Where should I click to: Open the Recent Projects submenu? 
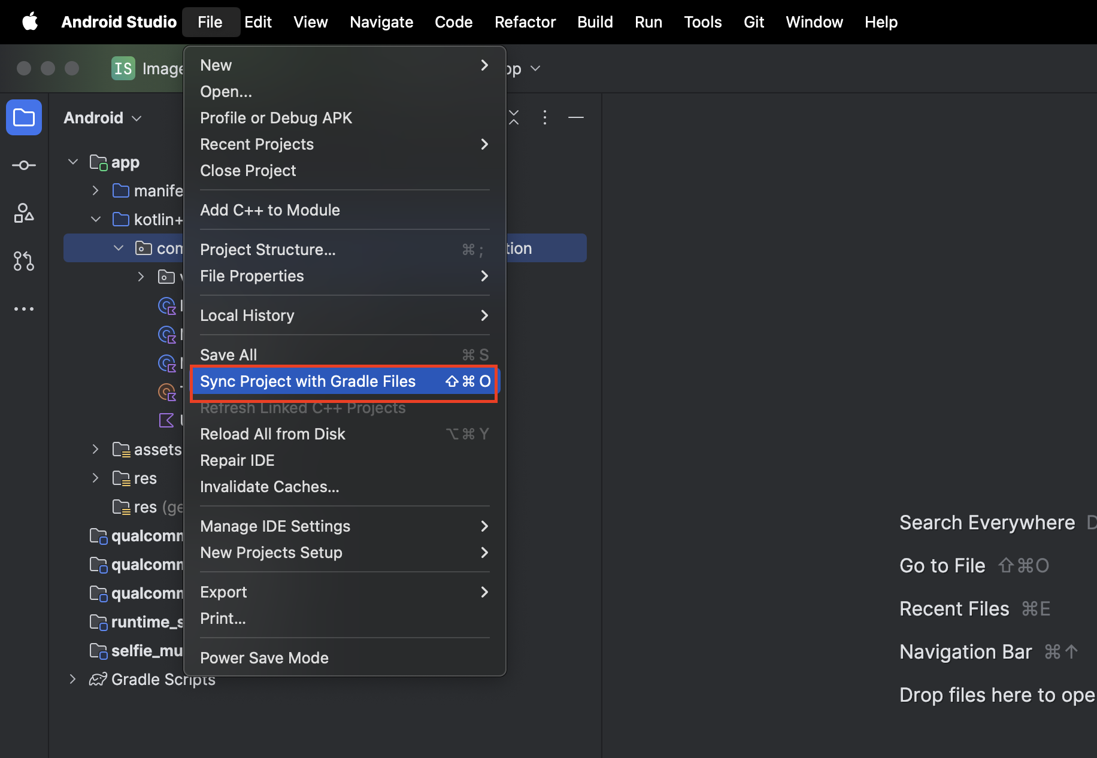click(257, 144)
